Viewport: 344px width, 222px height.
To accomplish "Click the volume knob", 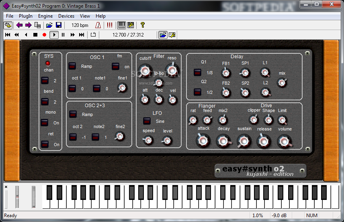I will (x=285, y=142).
